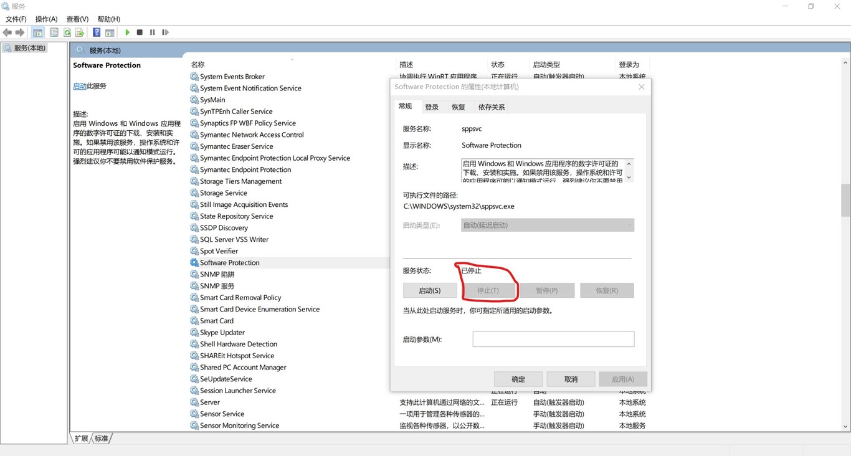851x456 pixels.
Task: Open the 启动类型 dropdown in the dialog
Action: pos(547,225)
